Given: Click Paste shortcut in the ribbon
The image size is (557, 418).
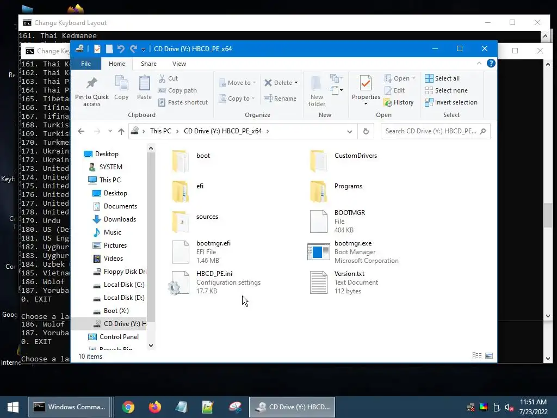Looking at the screenshot, I should coord(183,102).
